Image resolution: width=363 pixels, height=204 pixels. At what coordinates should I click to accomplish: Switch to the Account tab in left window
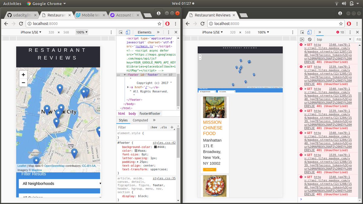pyautogui.click(x=125, y=15)
